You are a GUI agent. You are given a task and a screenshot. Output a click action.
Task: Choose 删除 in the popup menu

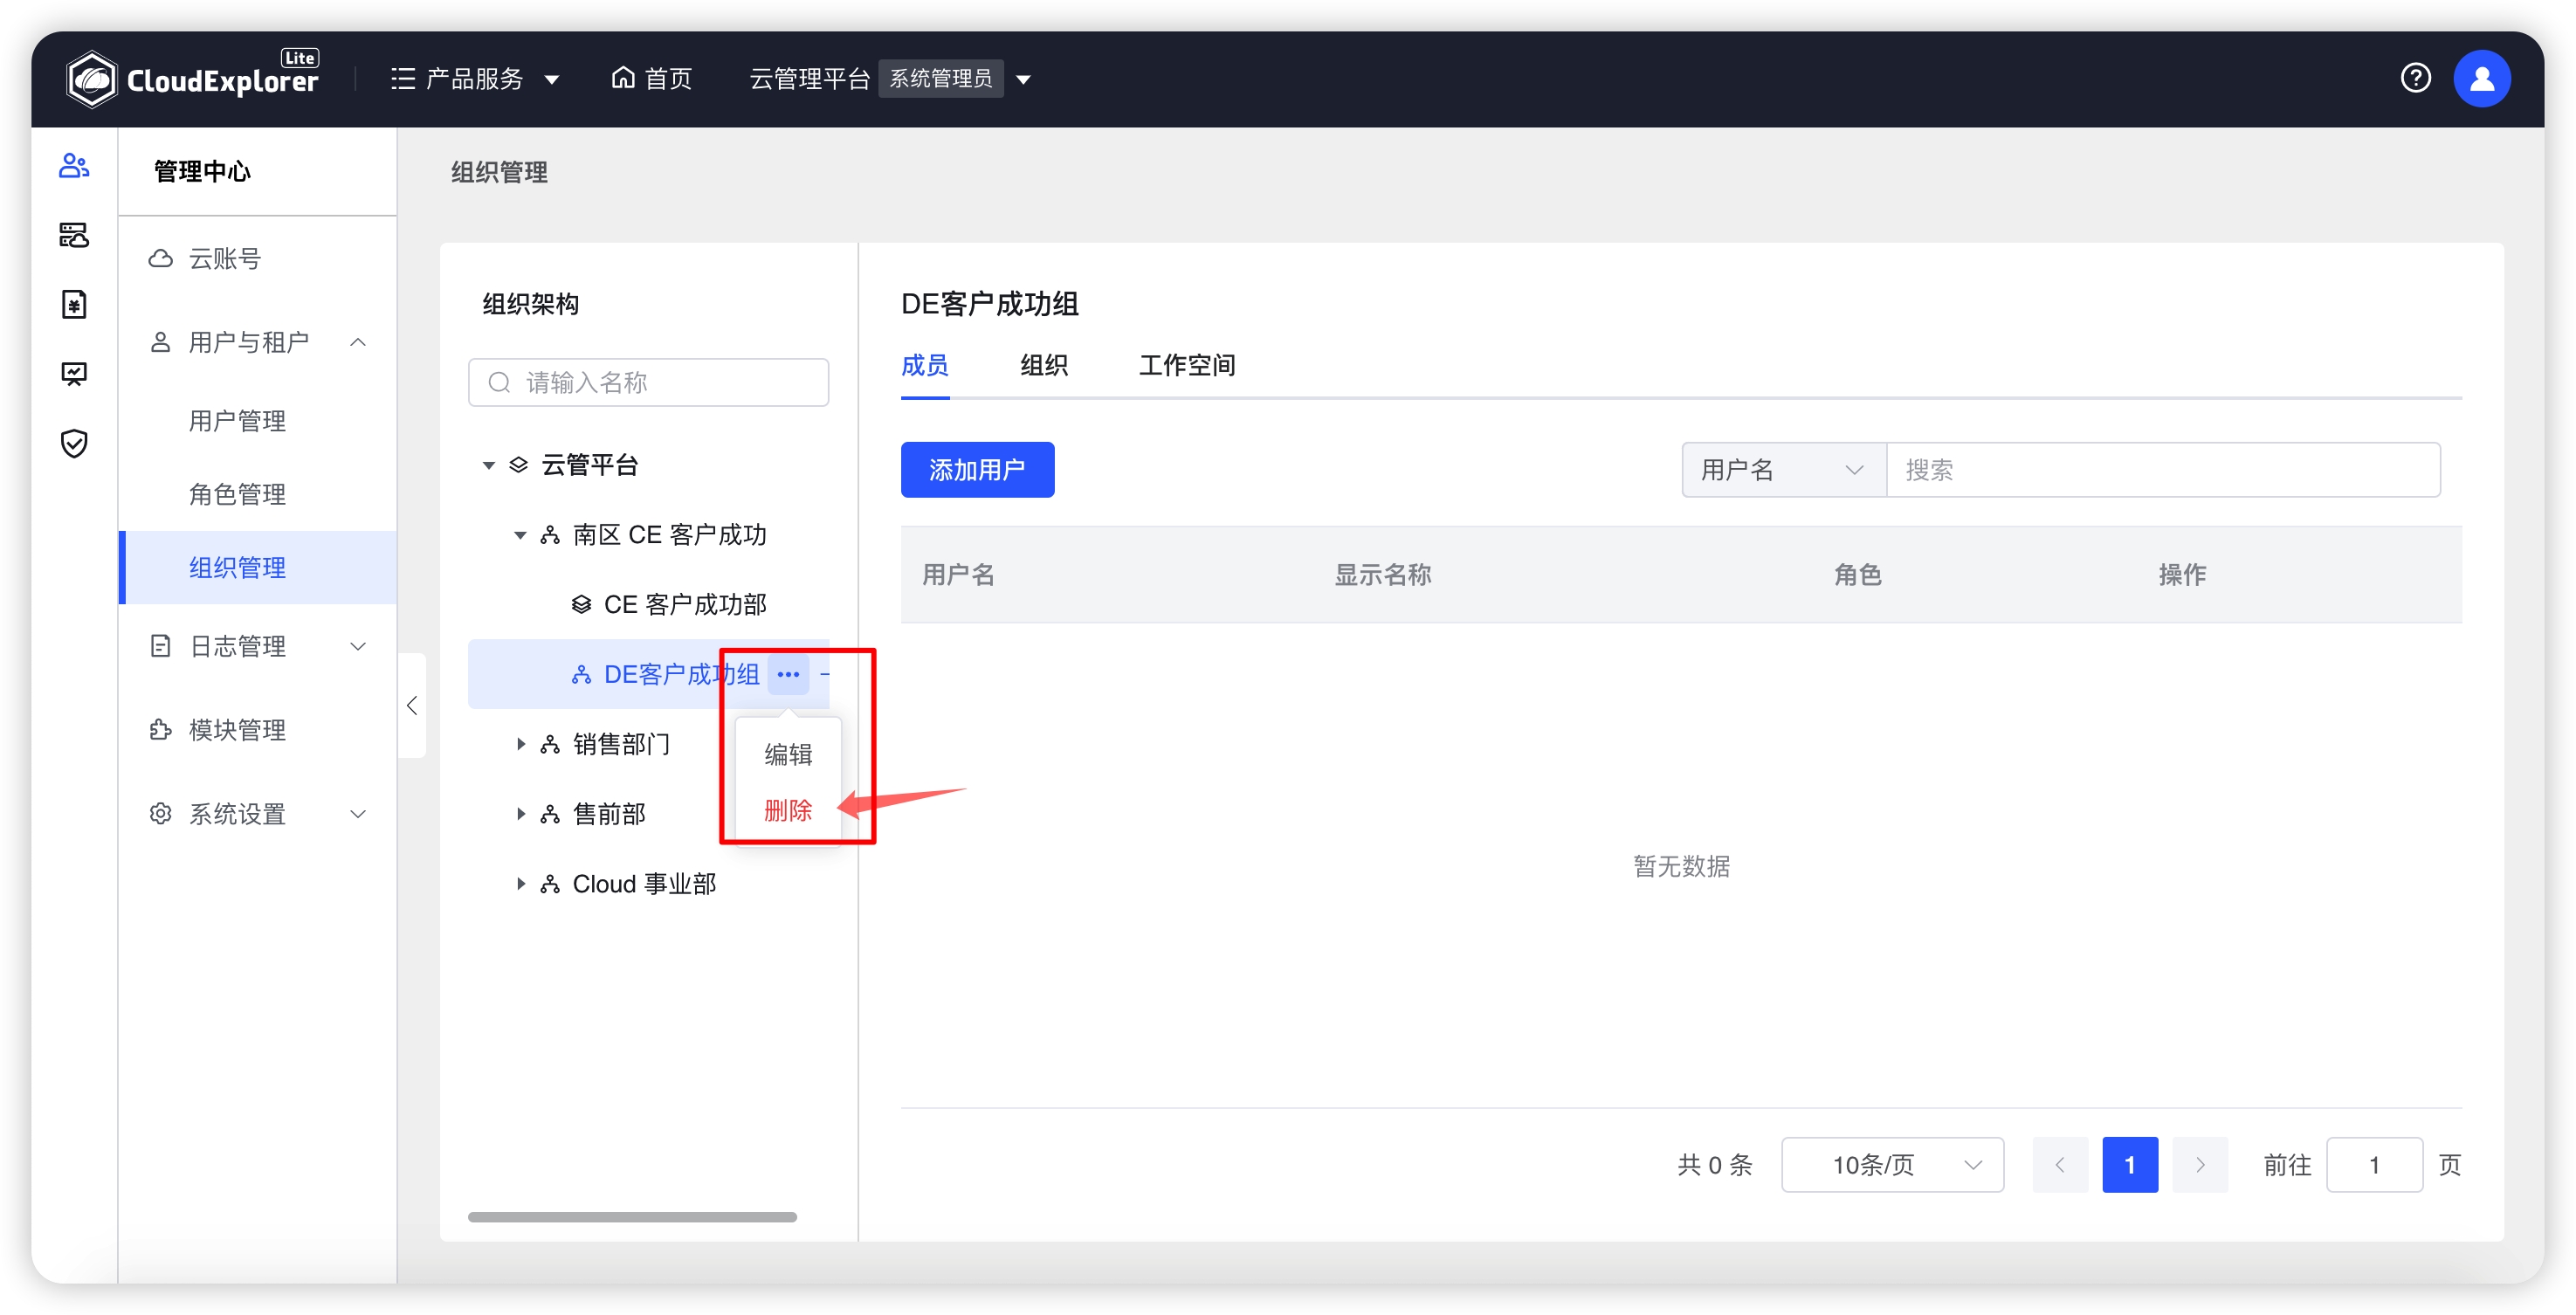tap(788, 810)
